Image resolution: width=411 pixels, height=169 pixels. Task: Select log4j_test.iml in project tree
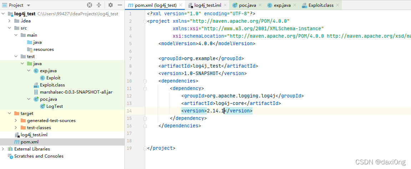point(34,135)
